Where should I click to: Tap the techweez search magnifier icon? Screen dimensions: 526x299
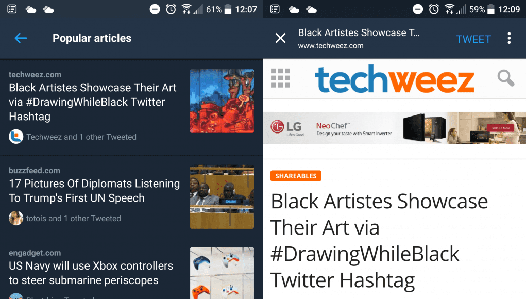505,78
